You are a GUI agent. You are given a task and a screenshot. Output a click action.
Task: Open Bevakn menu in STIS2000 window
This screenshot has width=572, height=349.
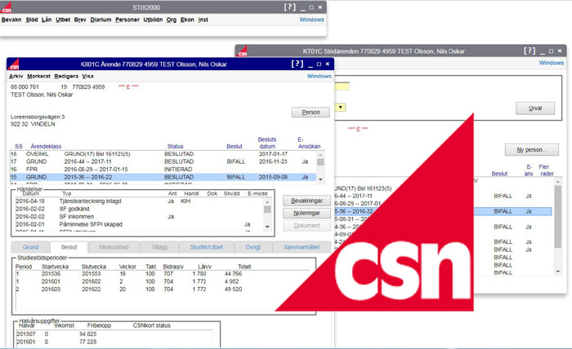(x=11, y=20)
